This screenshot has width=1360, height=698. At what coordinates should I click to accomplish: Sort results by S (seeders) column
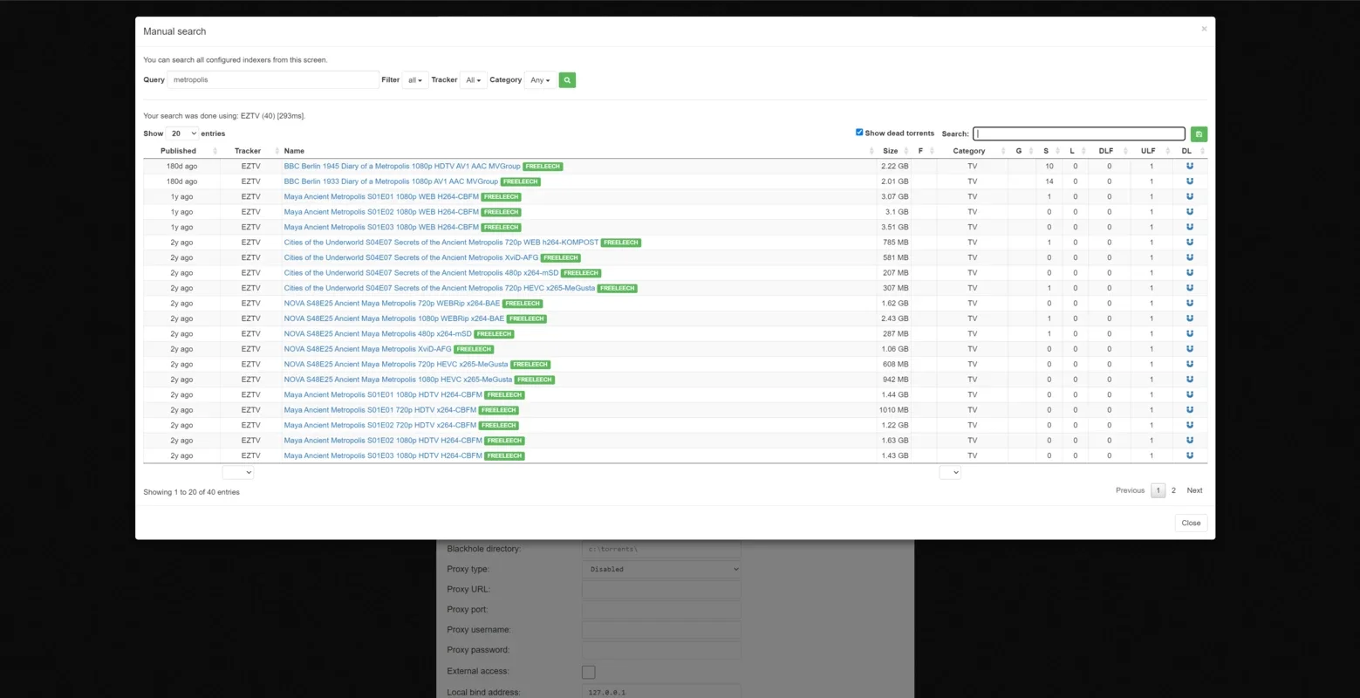1049,151
